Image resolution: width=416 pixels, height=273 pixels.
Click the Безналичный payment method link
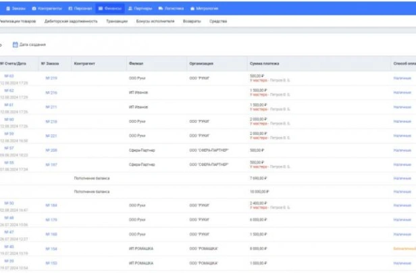(404, 249)
